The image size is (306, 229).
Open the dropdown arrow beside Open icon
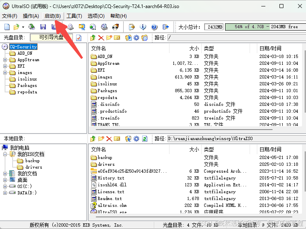point(23,27)
